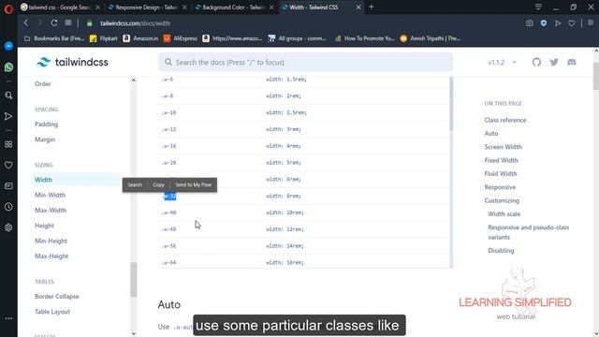This screenshot has height=337, width=599.
Task: Open Messenger in the Opera sidebar
Action: pos(8,46)
